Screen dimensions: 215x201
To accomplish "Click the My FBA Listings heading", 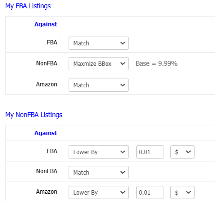I will point(28,6).
